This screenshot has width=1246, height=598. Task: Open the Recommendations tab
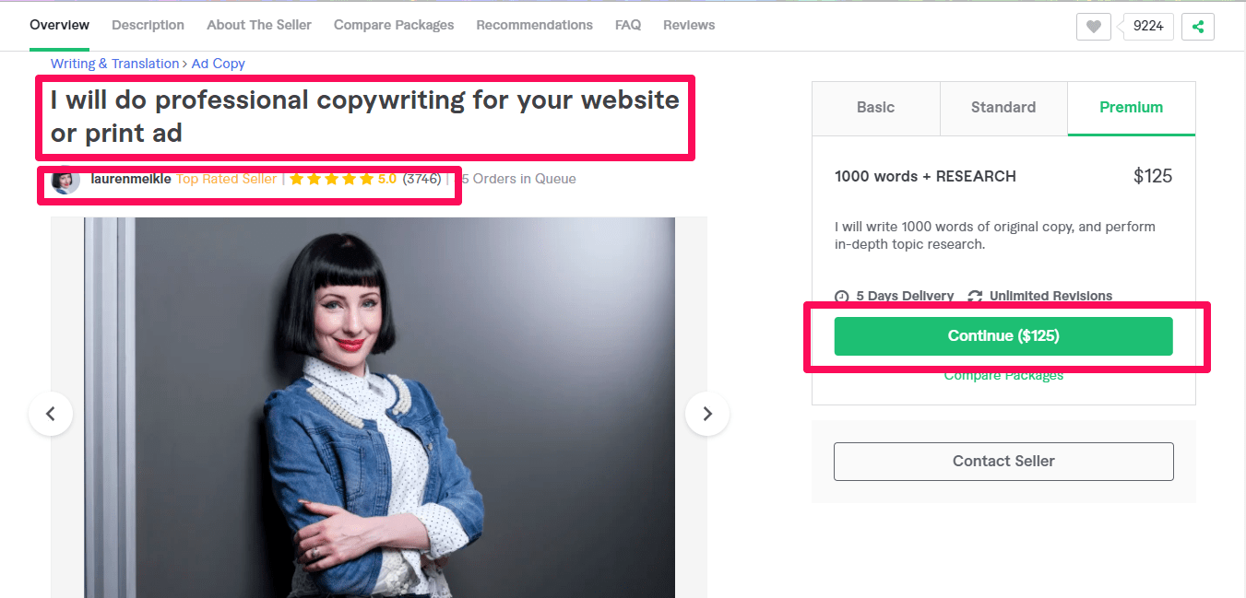[534, 25]
